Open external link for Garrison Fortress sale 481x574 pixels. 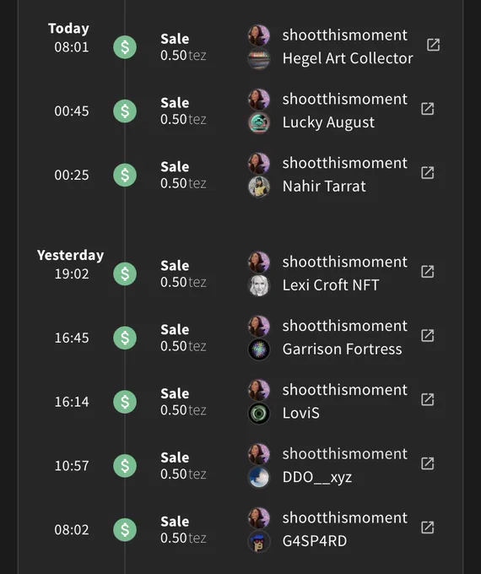click(428, 336)
